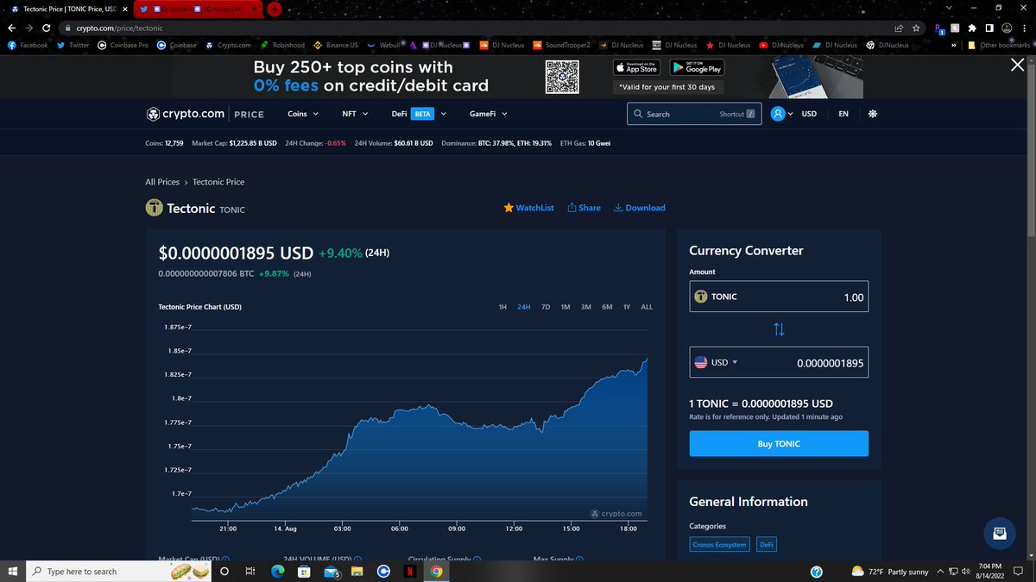Open the taskbar weather widget 72°F
This screenshot has height=582, width=1036.
click(x=889, y=571)
